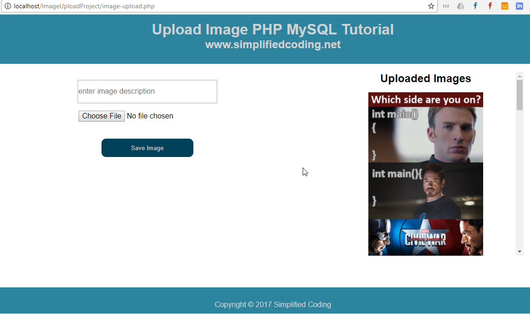Click the 'No file chosen' label

(150, 116)
